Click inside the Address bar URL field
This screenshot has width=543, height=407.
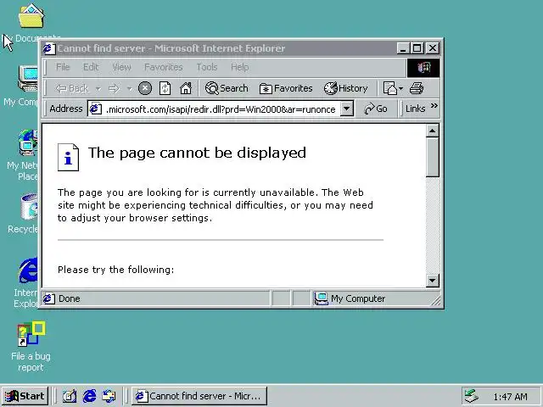pos(221,109)
